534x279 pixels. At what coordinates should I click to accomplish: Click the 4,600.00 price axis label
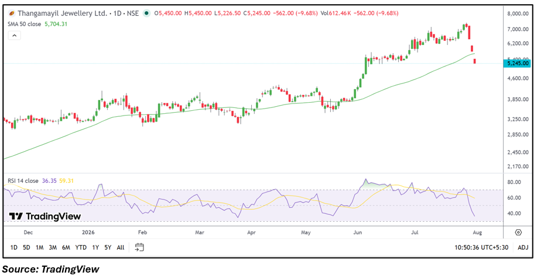tap(518, 78)
